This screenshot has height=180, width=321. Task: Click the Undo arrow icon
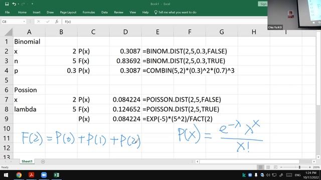point(14,4)
